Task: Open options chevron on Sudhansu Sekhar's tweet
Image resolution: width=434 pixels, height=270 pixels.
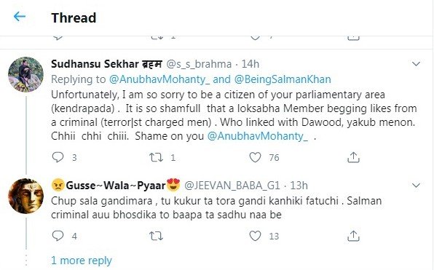Action: [x=416, y=64]
